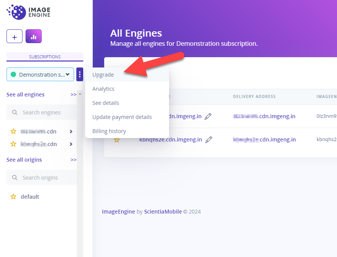Screen dimensions: 337x257
Task: Follow the See all origins link
Action: pos(24,160)
